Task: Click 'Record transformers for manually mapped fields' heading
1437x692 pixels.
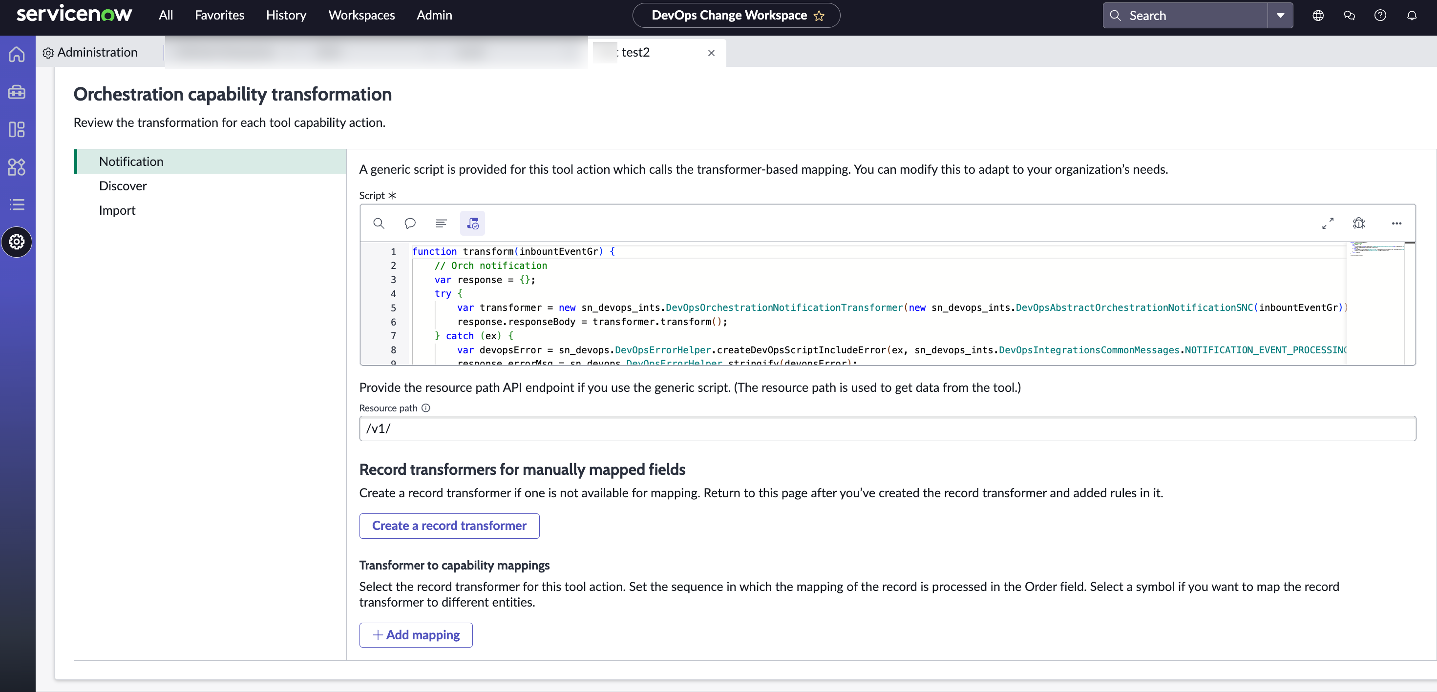Action: (x=522, y=469)
